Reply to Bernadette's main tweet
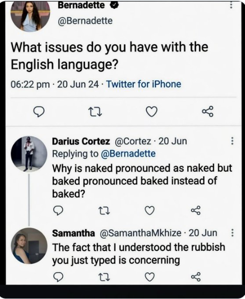 39,111
